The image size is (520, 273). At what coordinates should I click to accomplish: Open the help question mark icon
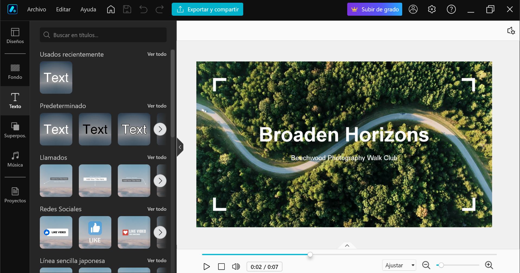451,9
